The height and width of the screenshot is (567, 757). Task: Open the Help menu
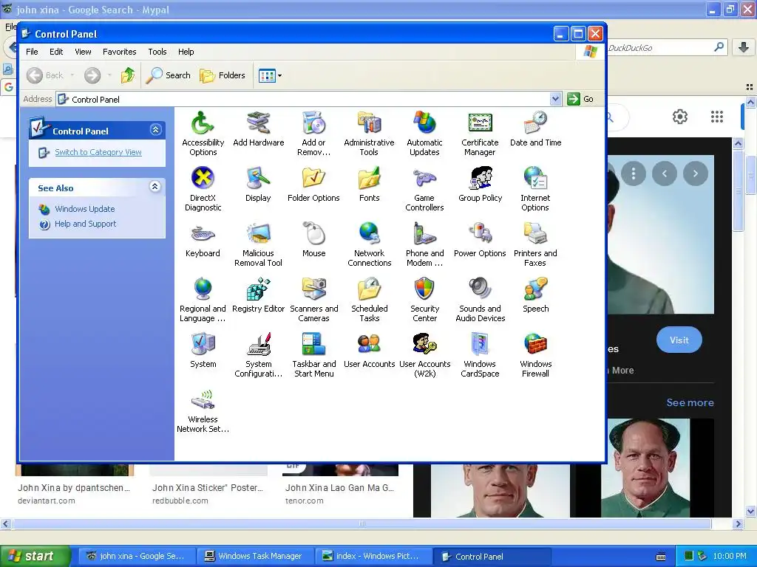186,52
